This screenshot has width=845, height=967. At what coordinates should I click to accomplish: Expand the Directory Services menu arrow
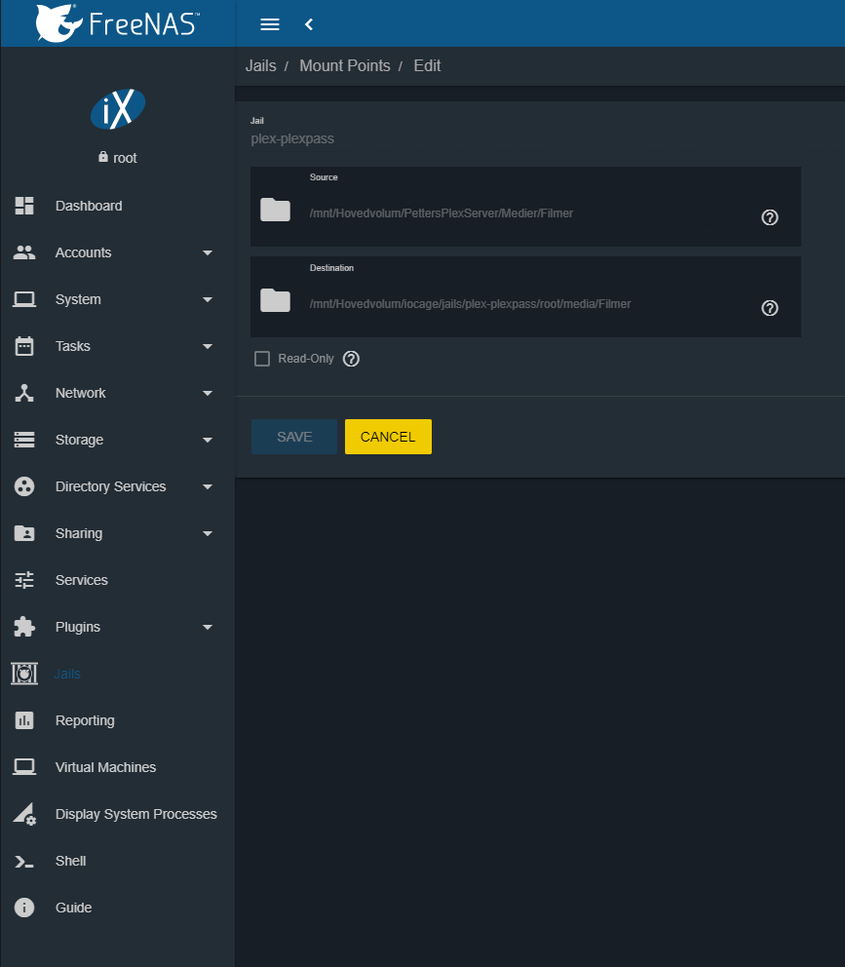pyautogui.click(x=208, y=487)
